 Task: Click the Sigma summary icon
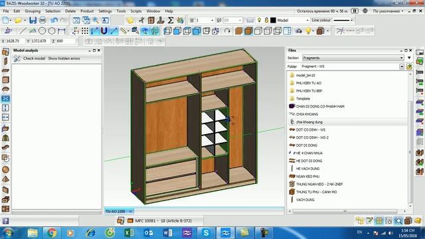171,21
